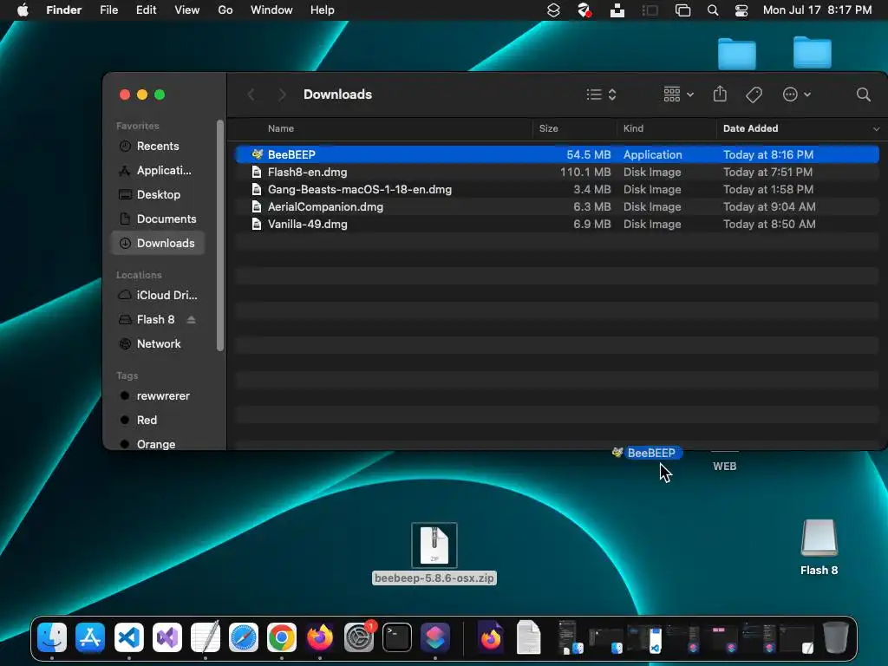
Task: Click the Edit Tags icon in toolbar
Action: pos(754,95)
